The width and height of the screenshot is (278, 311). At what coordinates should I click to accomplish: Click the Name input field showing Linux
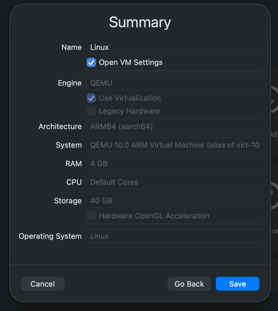[174, 47]
